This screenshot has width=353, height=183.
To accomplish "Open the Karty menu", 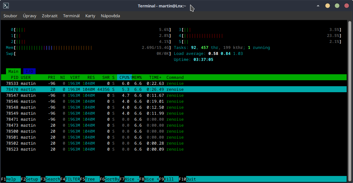I will click(90, 16).
